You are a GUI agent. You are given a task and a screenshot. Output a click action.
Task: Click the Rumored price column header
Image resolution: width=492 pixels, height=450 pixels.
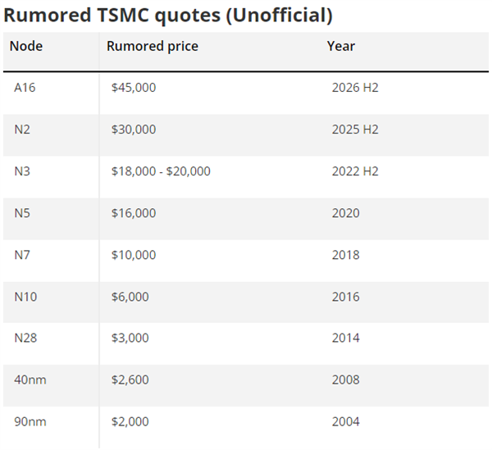[x=153, y=46]
